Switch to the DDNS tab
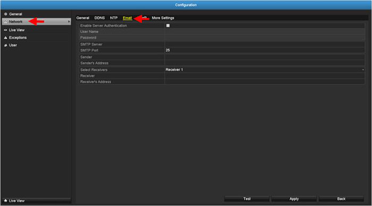 (x=99, y=18)
